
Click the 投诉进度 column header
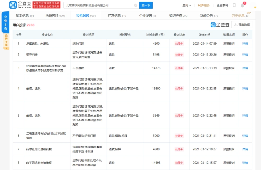[x=180, y=35]
